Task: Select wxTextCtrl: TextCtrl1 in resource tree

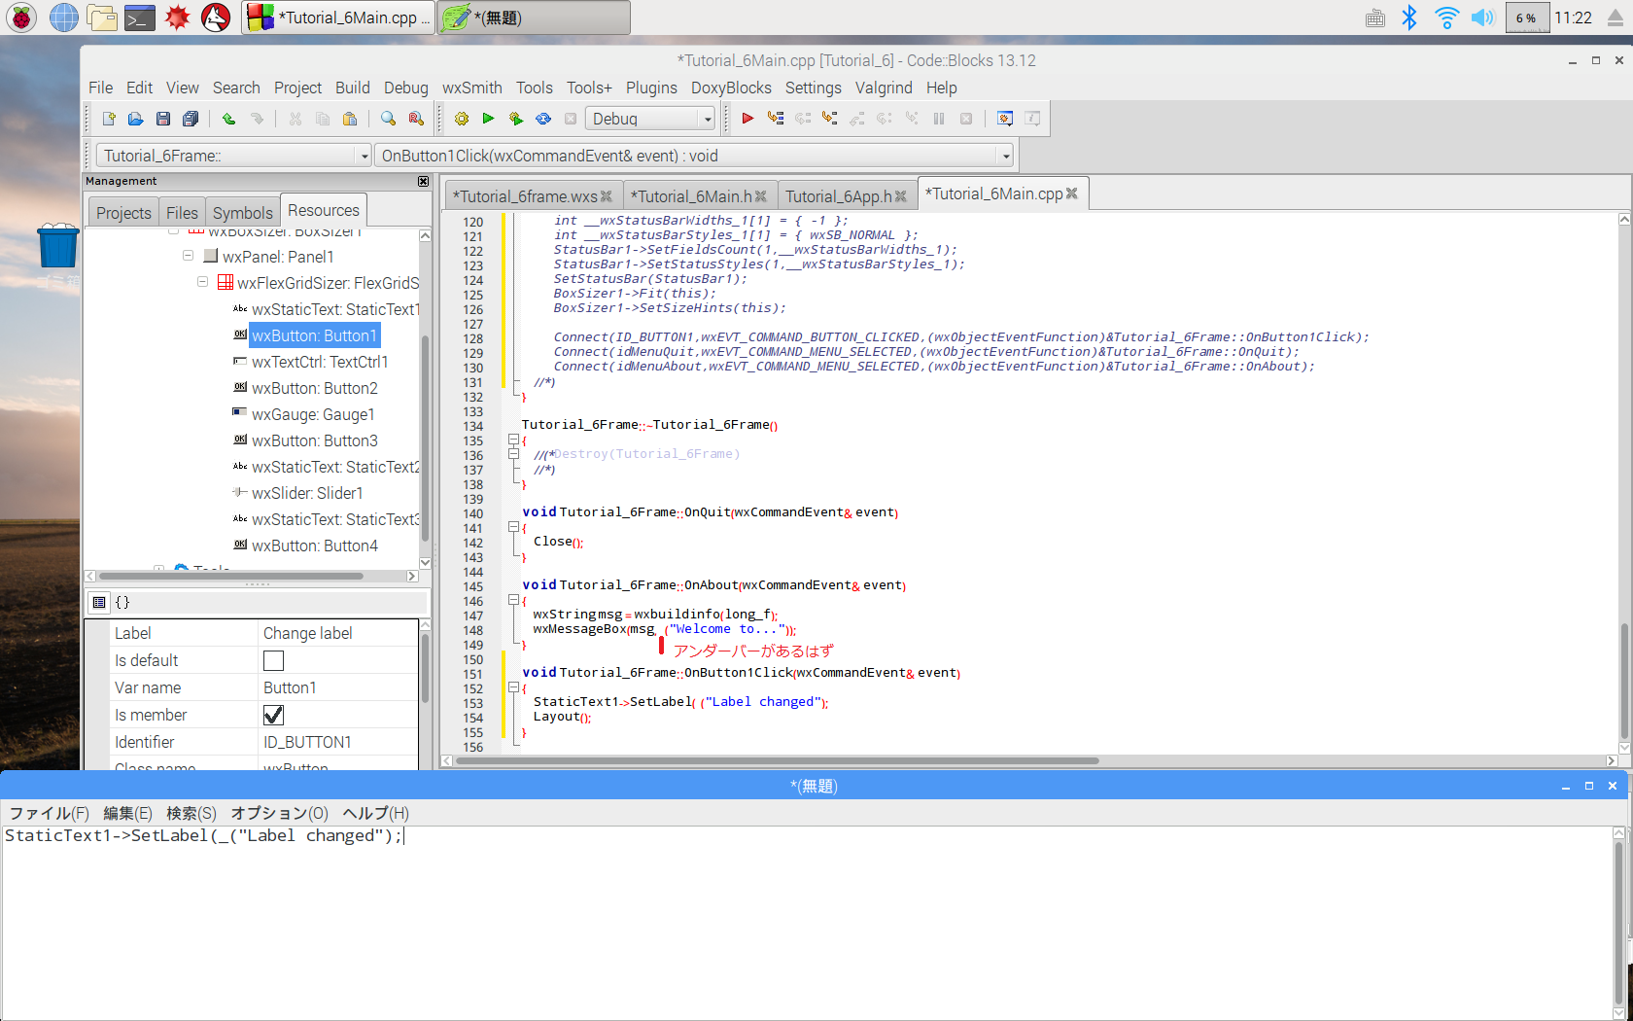Action: tap(319, 362)
